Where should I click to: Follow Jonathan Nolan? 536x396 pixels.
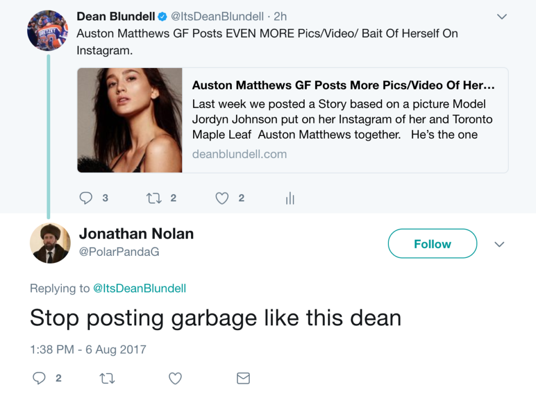point(432,244)
